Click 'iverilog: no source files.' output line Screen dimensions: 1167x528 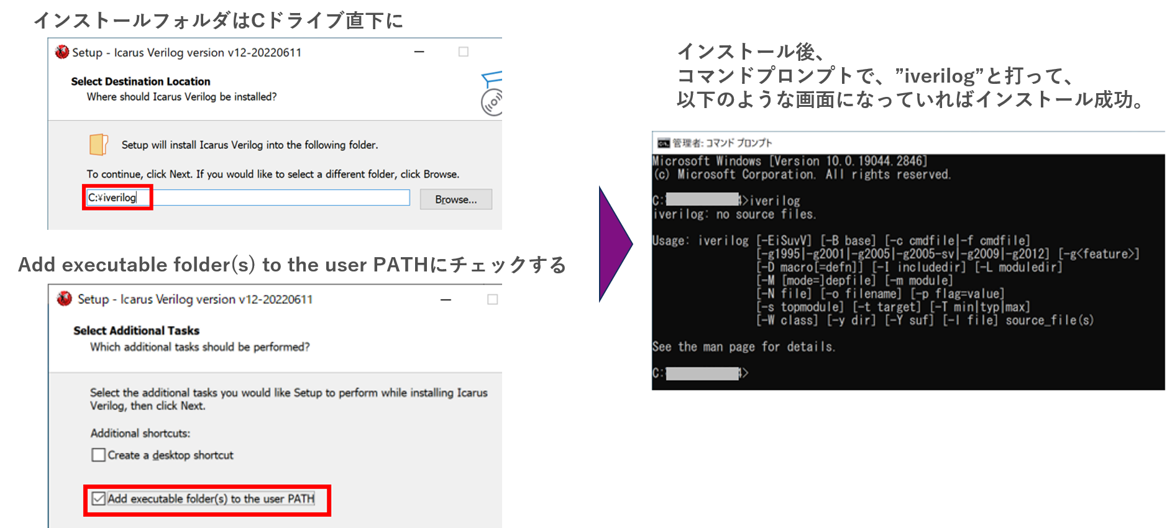click(734, 214)
